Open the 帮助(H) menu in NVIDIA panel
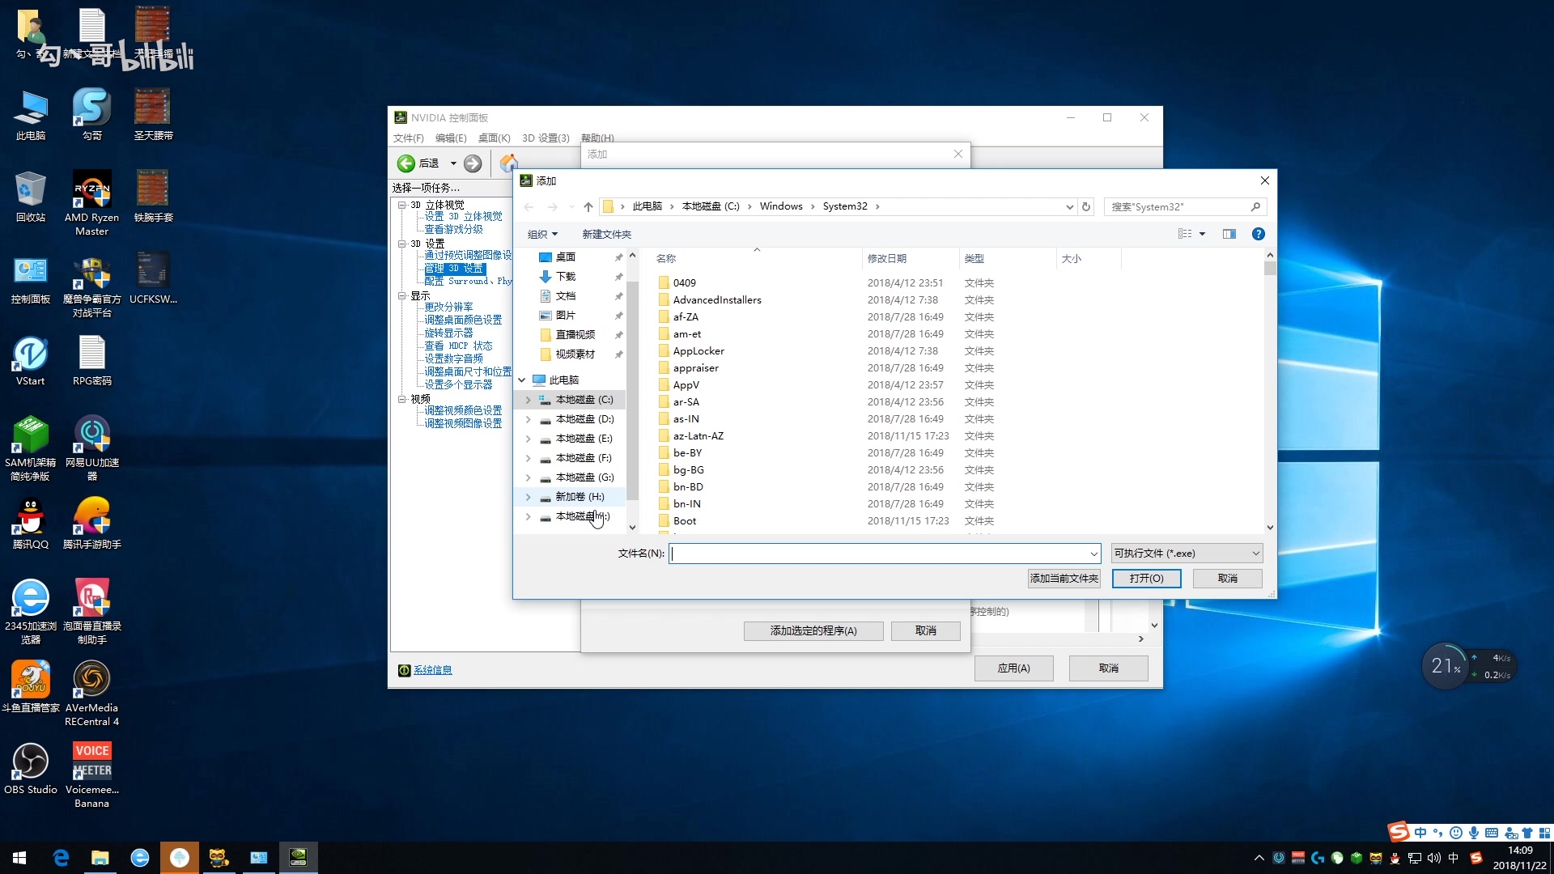The height and width of the screenshot is (874, 1554). tap(597, 138)
